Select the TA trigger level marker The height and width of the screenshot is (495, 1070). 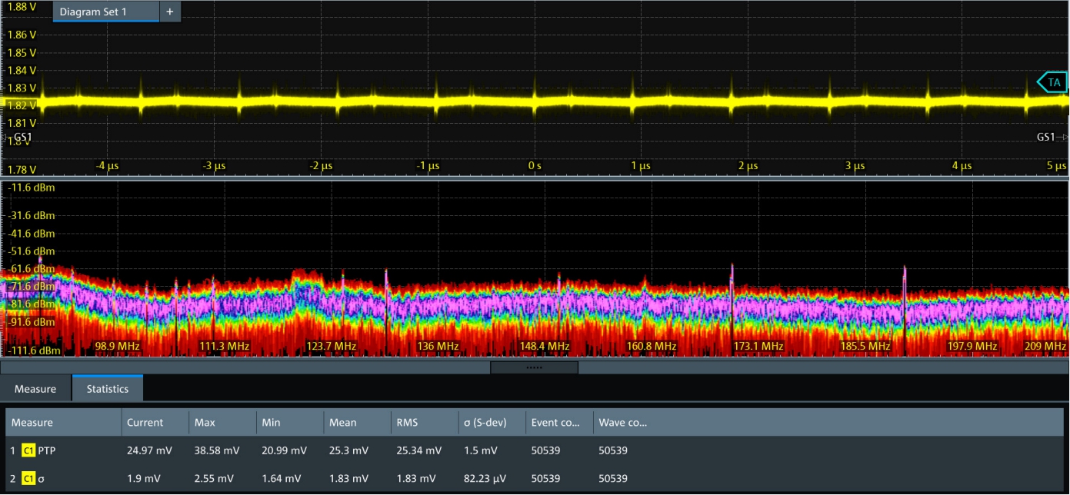tap(1053, 81)
